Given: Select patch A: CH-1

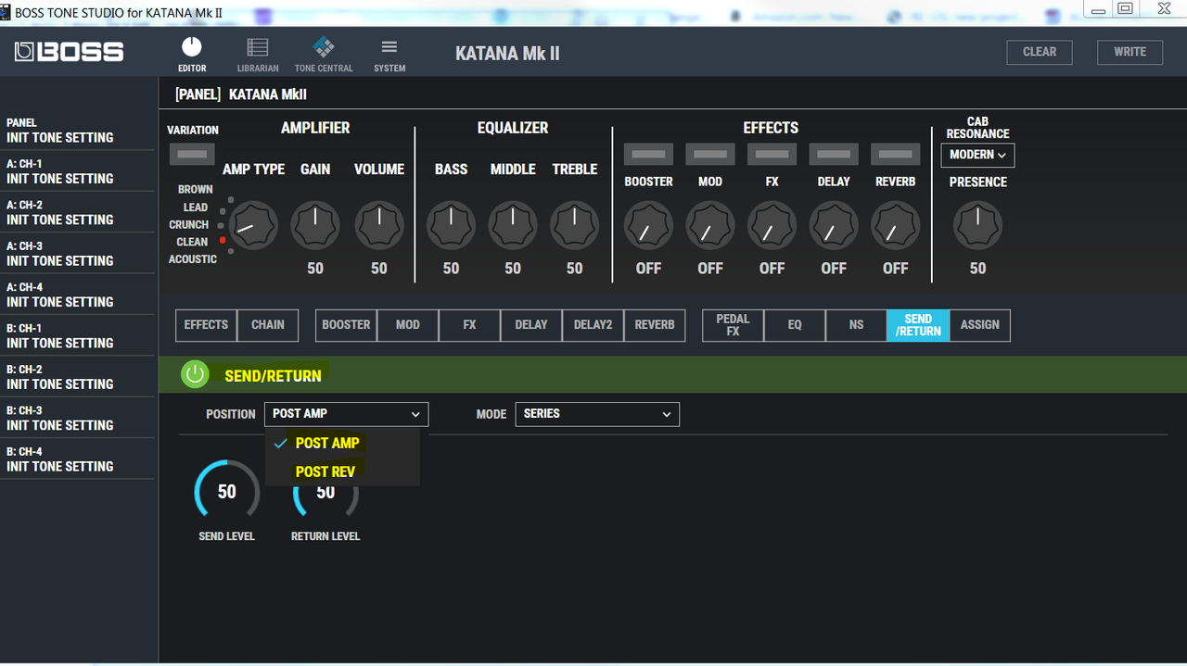Looking at the screenshot, I should pyautogui.click(x=79, y=171).
